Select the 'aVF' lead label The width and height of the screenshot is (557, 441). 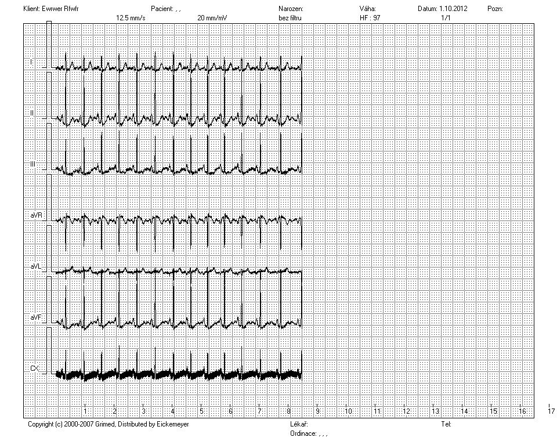coord(36,317)
